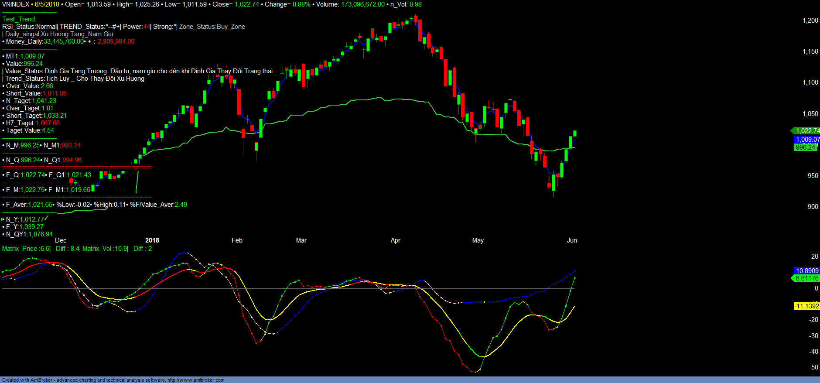Screen dimensions: 820x383
Task: Select the green 996.24 value tag on the axis
Action: click(x=805, y=147)
